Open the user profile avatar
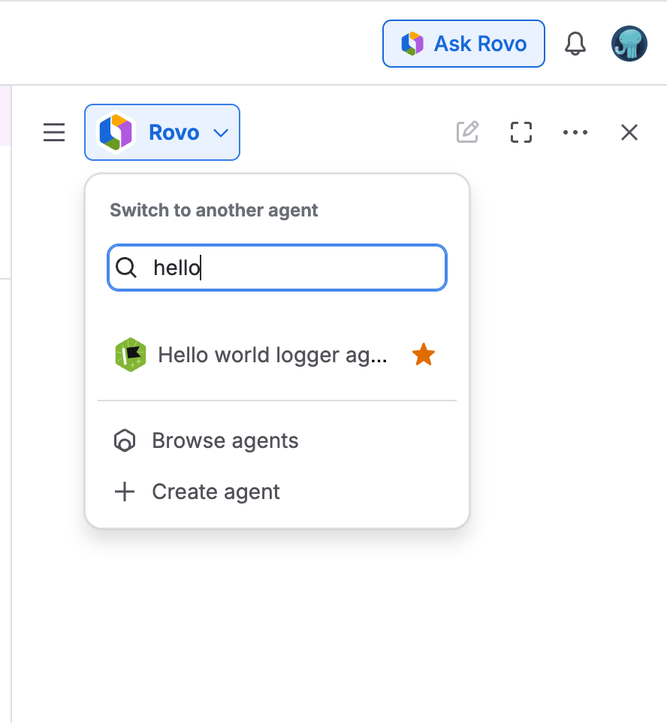Viewport: 667px width, 723px height. tap(629, 44)
